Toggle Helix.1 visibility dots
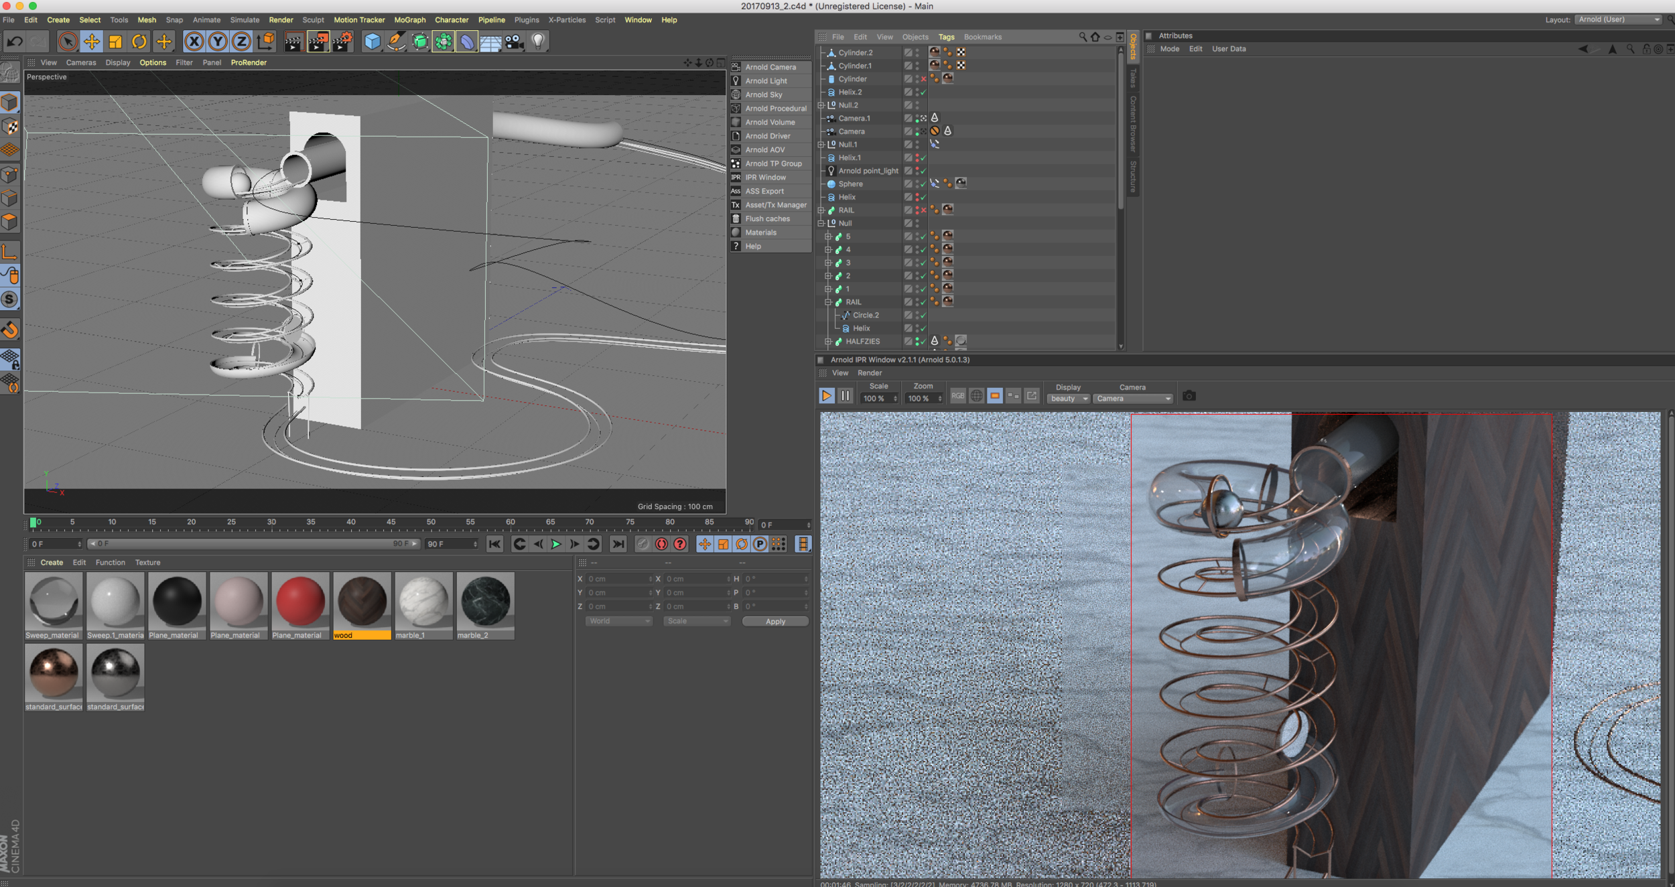This screenshot has width=1675, height=887. click(917, 158)
